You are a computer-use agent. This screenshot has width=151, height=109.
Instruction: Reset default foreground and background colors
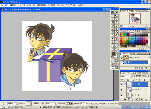112,57
